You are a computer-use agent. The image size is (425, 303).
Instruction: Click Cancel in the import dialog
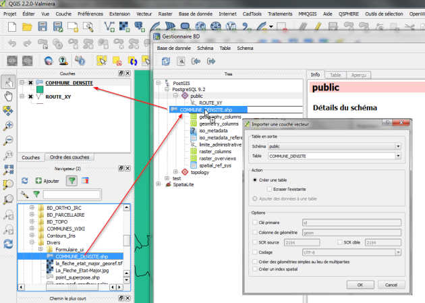point(391,285)
